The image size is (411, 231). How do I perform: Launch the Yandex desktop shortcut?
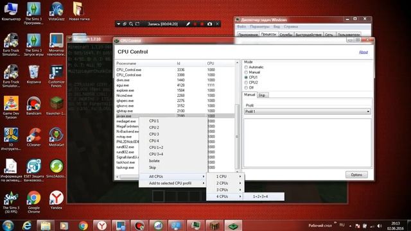[x=57, y=200]
